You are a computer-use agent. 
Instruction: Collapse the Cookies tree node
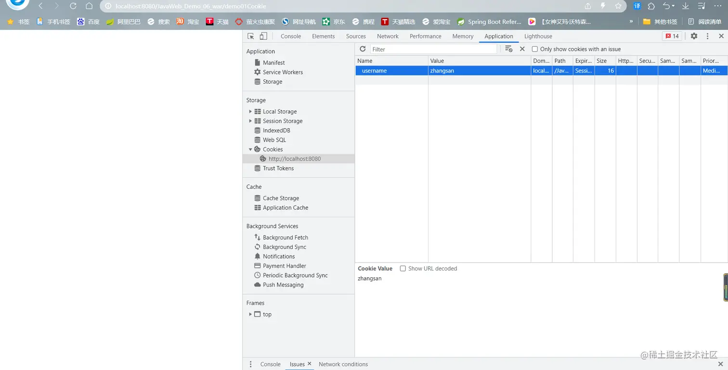250,149
